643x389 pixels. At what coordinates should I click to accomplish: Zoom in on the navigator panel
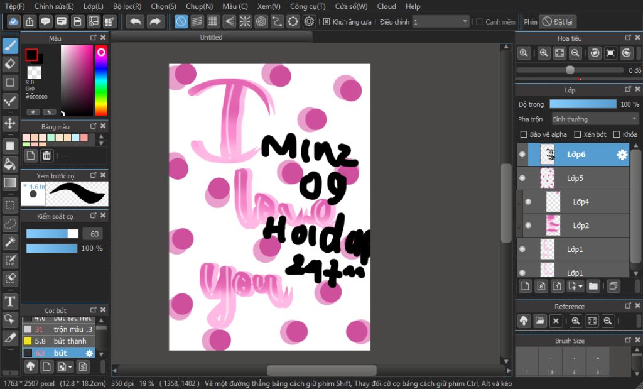(x=544, y=53)
